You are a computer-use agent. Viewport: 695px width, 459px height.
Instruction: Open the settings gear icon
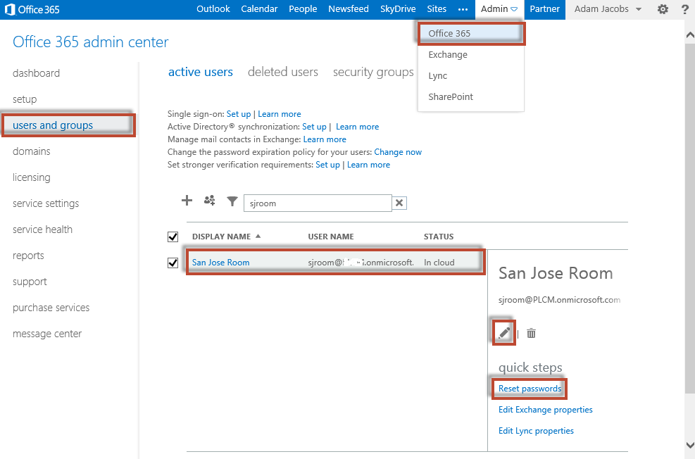[663, 9]
